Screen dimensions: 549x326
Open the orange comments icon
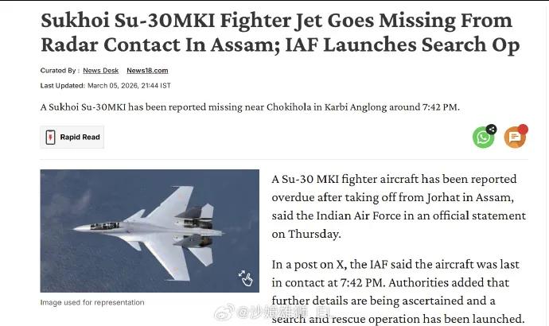pos(514,138)
